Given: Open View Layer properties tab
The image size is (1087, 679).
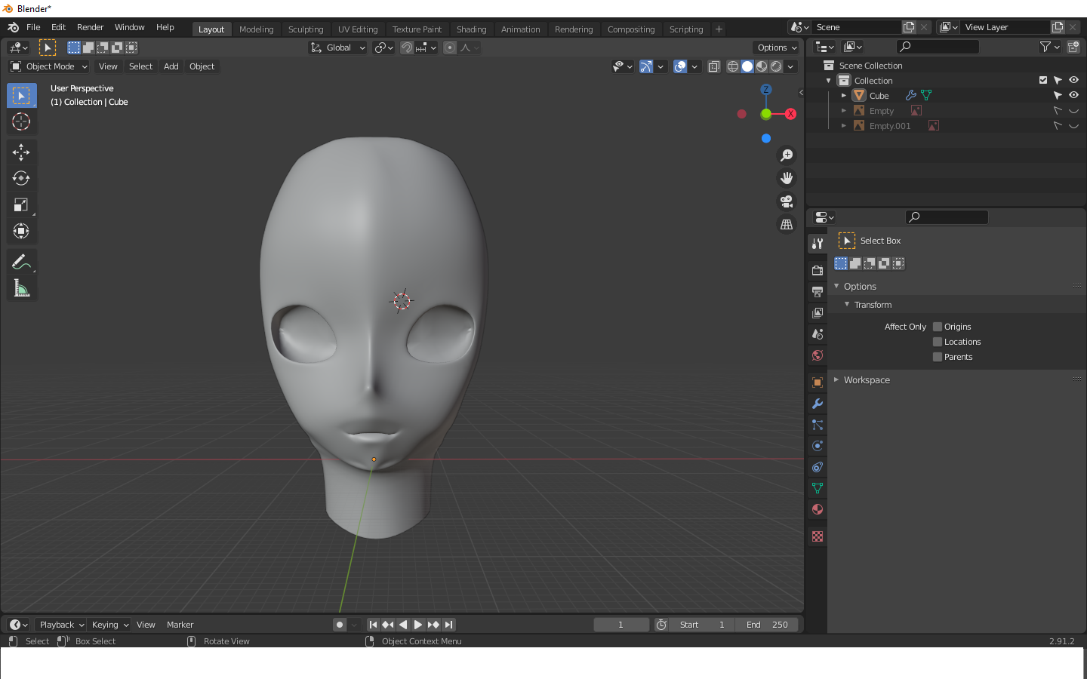Looking at the screenshot, I should click(x=818, y=312).
